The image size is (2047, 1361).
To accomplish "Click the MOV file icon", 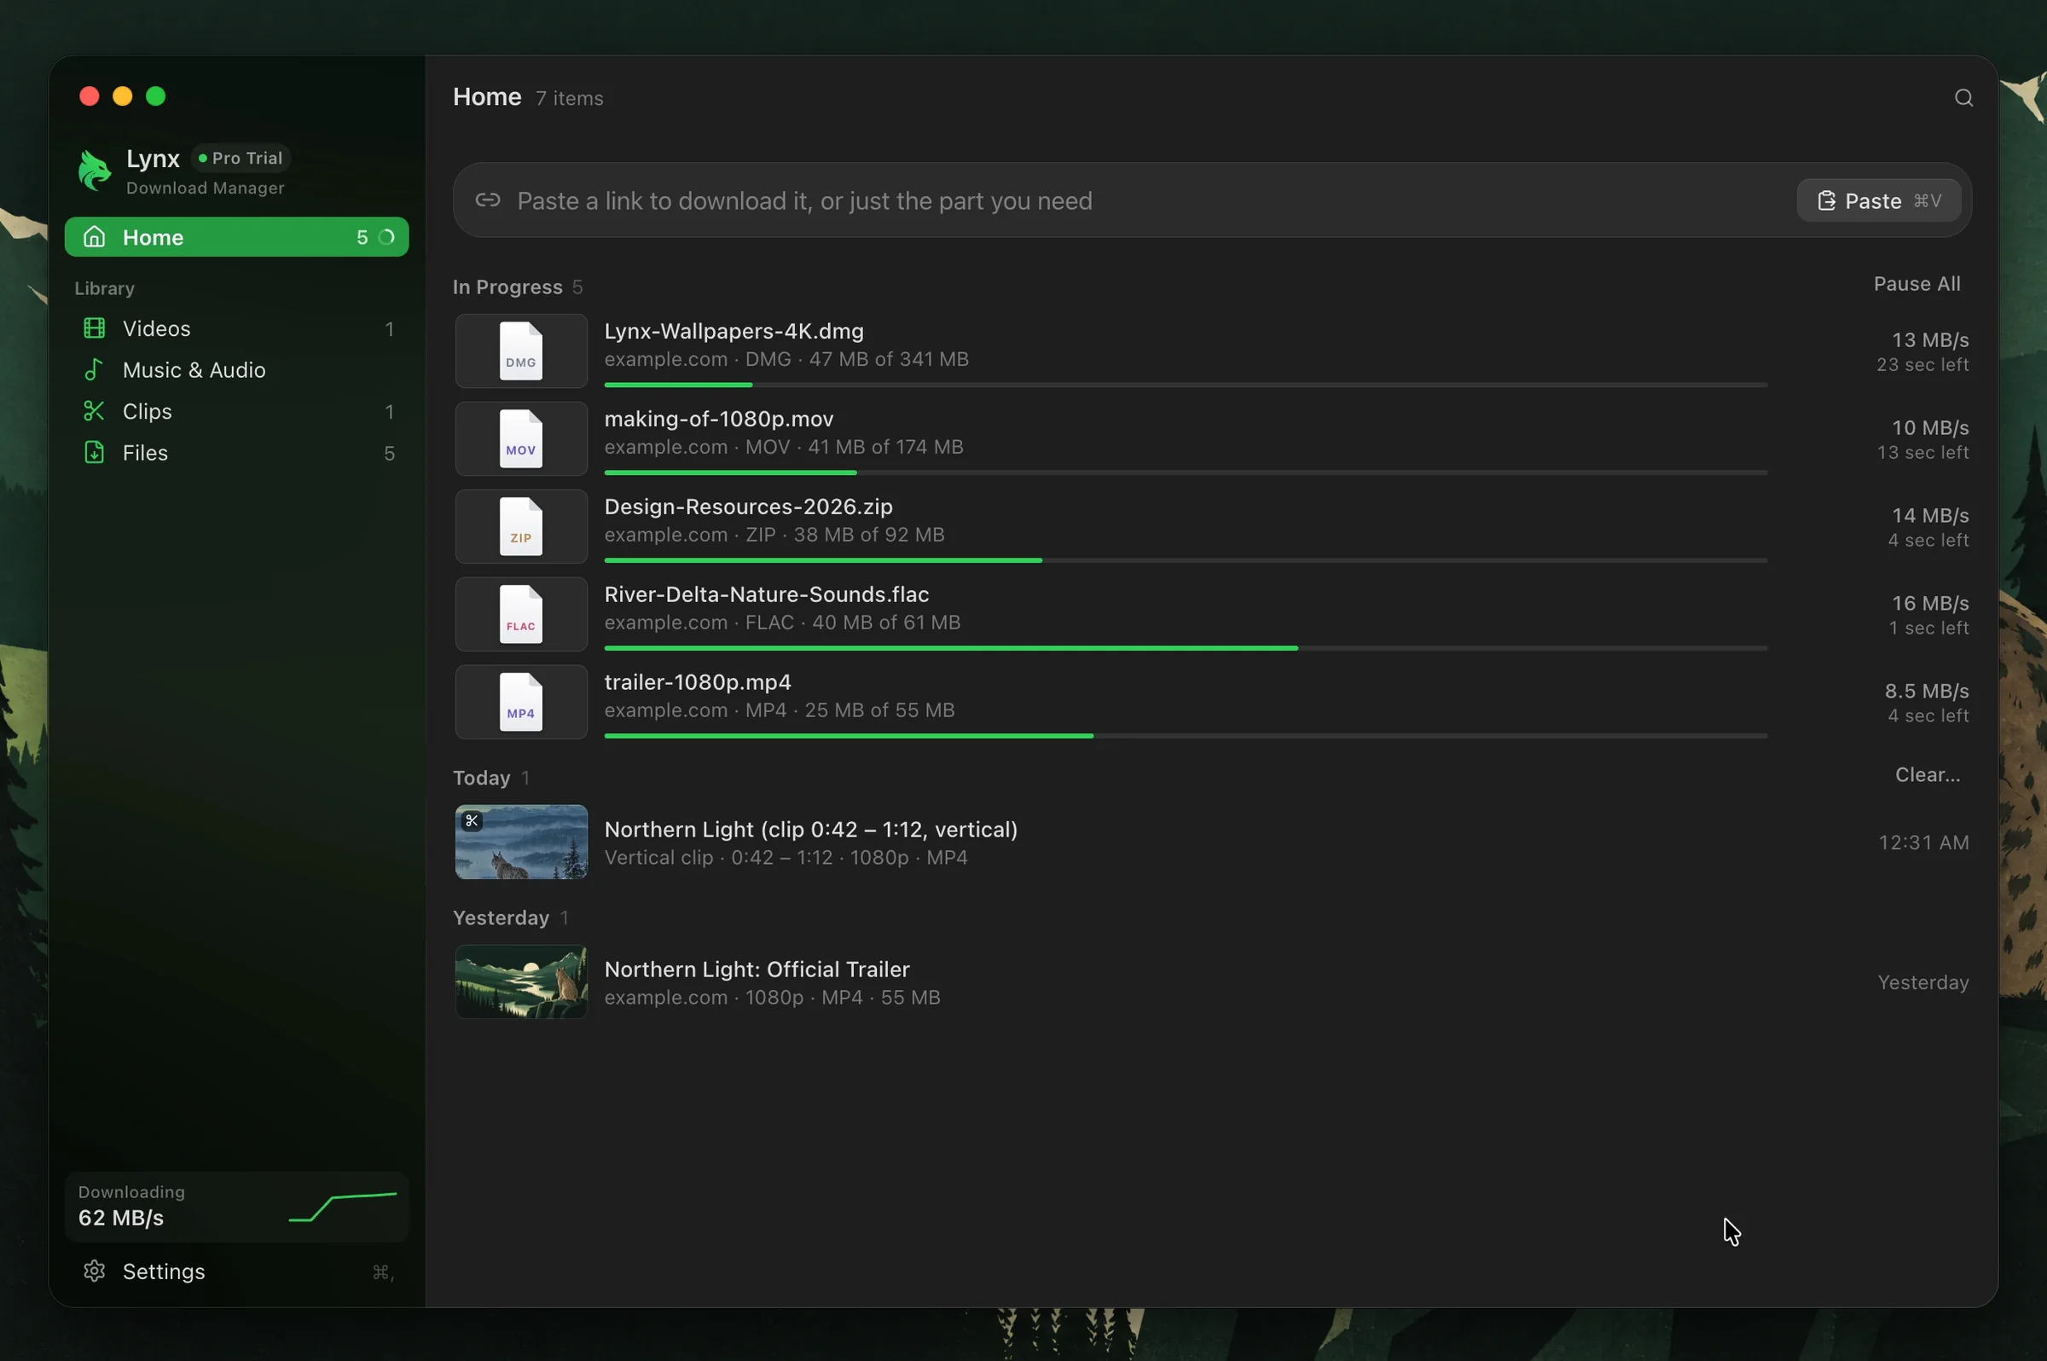I will point(521,438).
